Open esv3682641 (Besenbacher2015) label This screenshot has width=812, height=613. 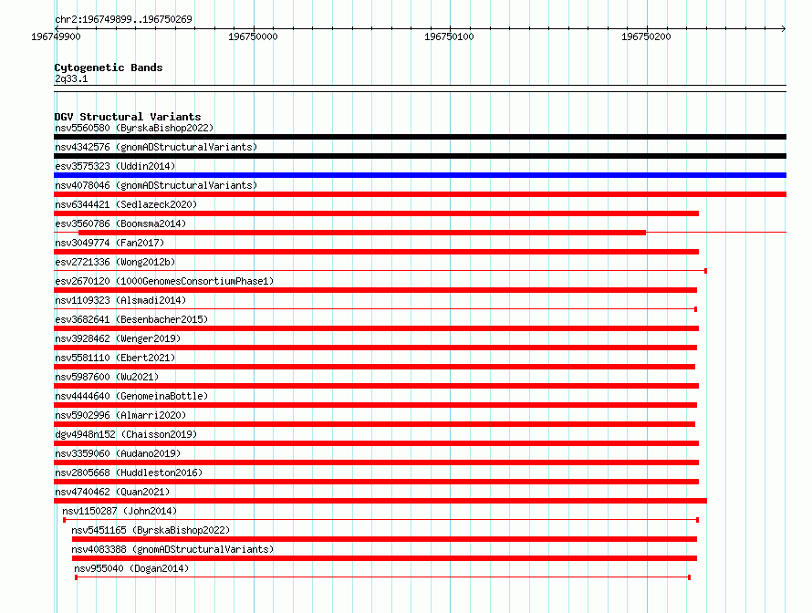click(x=131, y=319)
